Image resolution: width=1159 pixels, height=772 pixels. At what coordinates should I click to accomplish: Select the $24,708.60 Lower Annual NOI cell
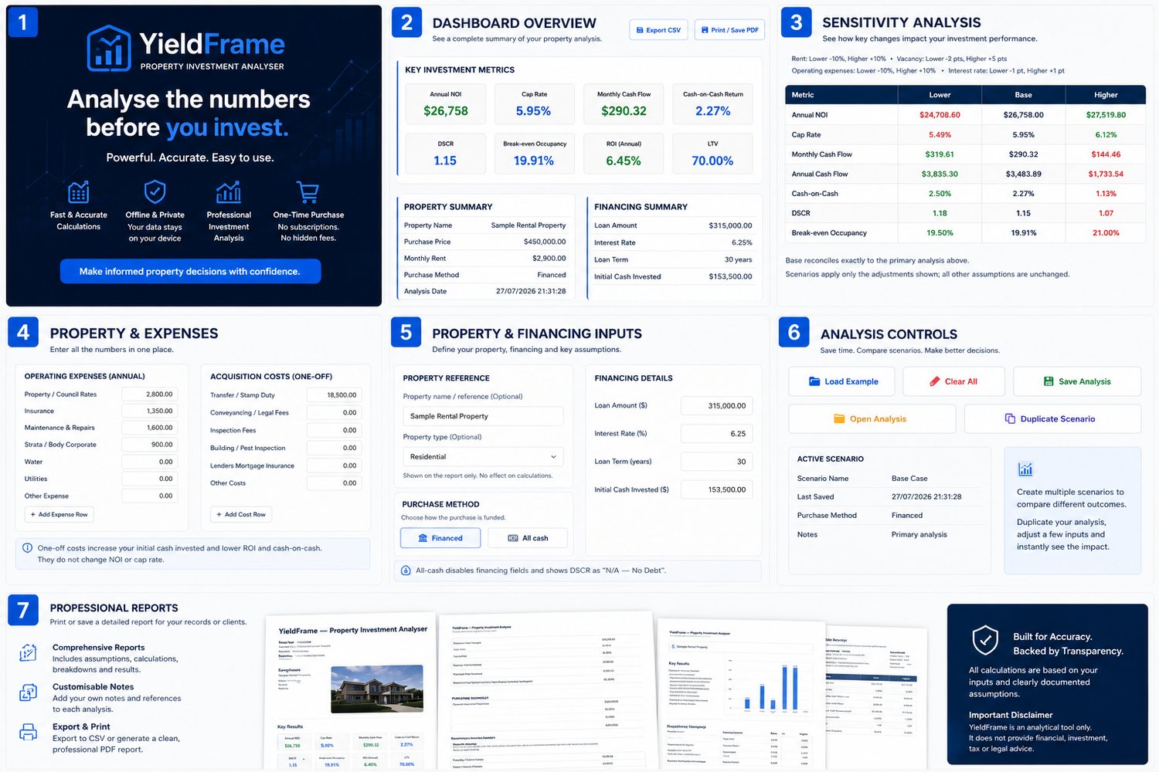coord(940,115)
